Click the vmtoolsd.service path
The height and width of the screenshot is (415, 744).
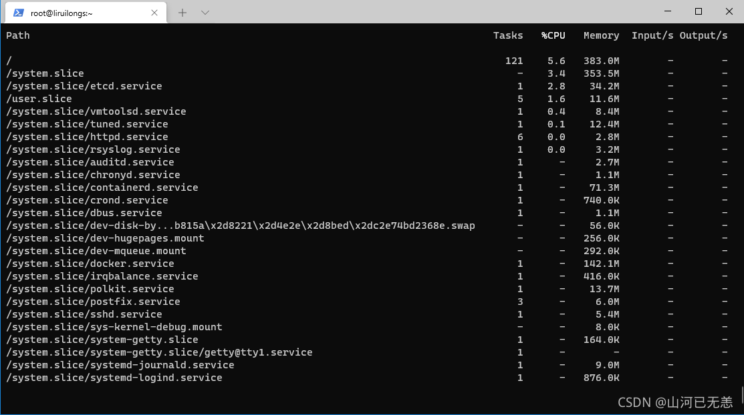(x=96, y=112)
